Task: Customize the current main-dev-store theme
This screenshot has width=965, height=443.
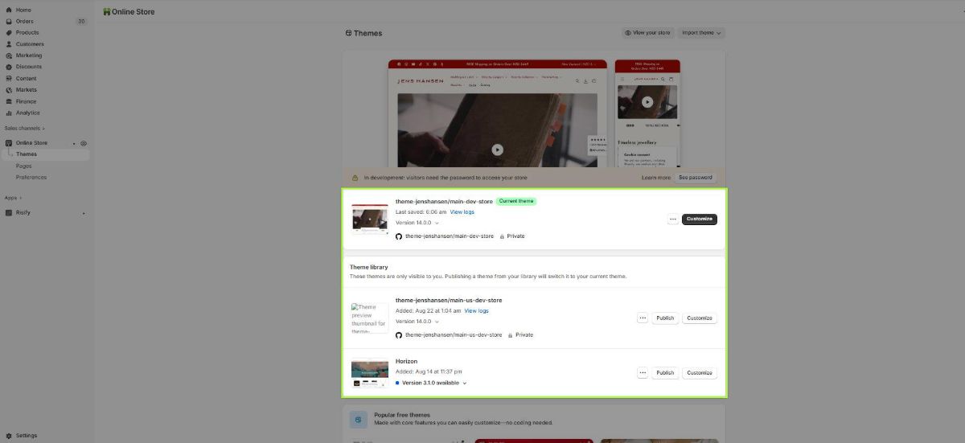Action: point(699,219)
